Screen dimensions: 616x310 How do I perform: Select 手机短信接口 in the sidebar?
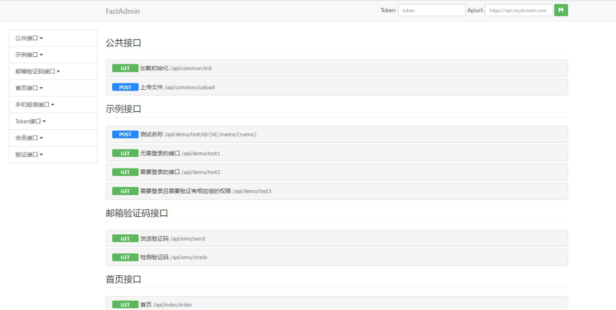35,105
